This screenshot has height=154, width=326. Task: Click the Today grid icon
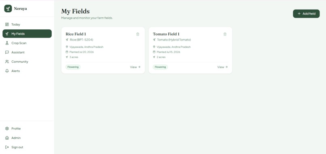point(7,25)
